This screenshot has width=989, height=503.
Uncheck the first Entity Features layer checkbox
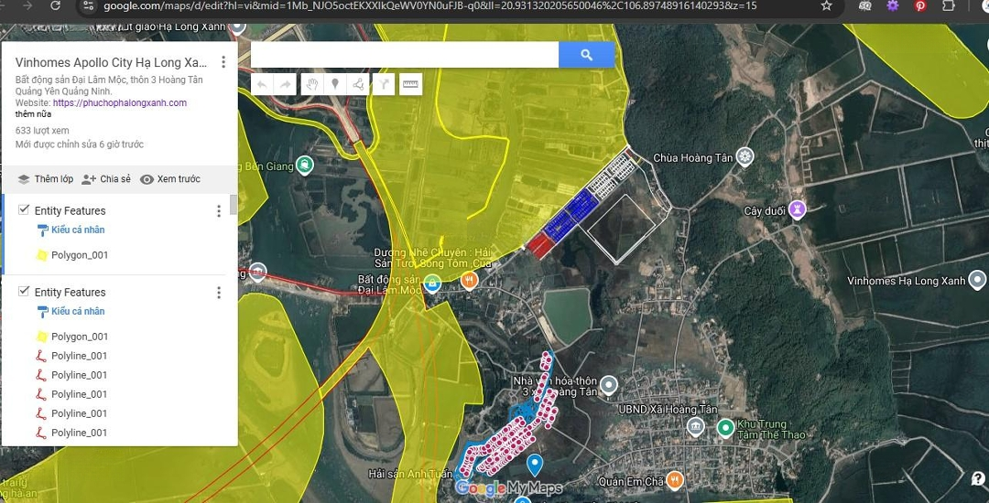point(24,209)
